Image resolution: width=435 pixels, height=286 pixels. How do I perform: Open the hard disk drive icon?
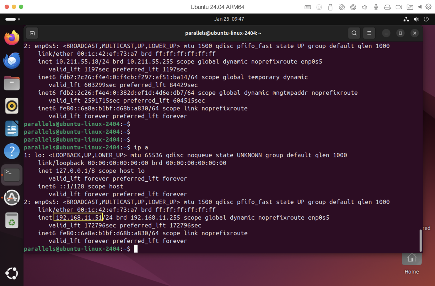(387, 7)
